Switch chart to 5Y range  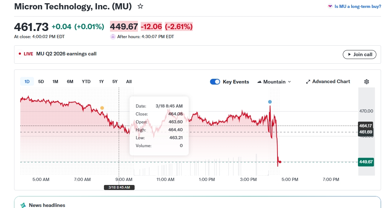(115, 82)
